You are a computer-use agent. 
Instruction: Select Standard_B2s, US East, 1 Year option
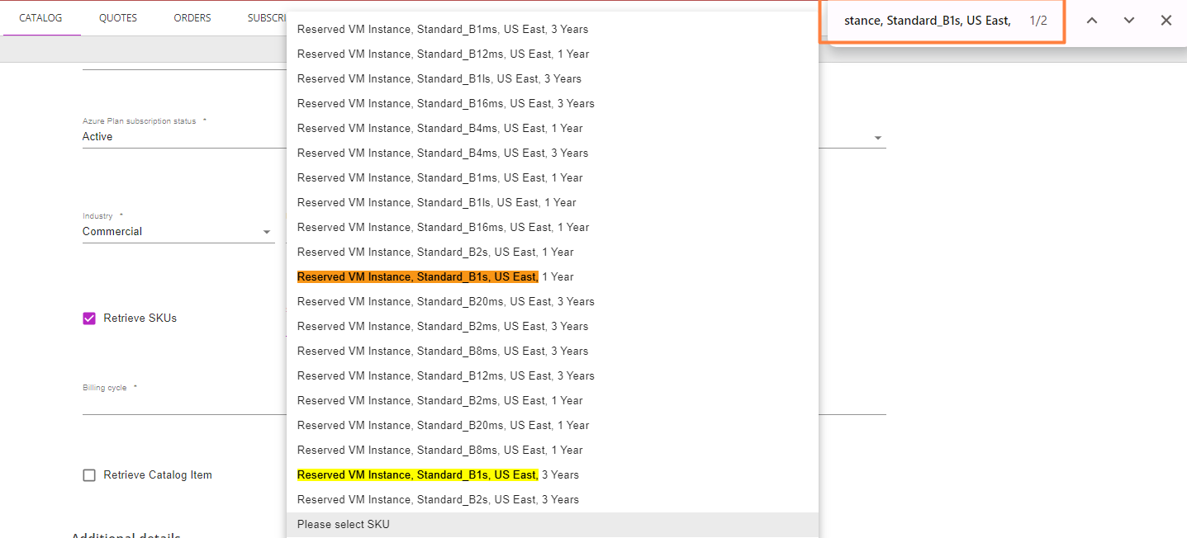(553, 252)
